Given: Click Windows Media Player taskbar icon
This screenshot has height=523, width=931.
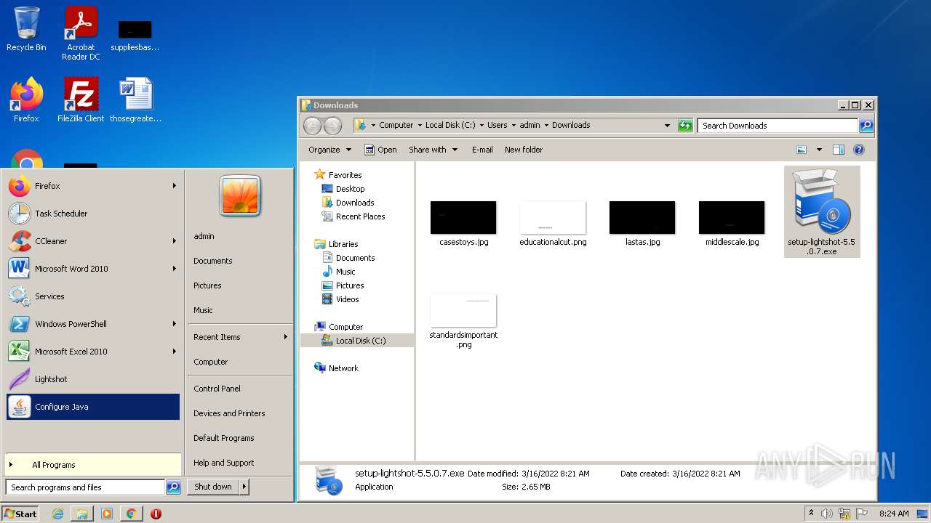Looking at the screenshot, I should pos(107,514).
